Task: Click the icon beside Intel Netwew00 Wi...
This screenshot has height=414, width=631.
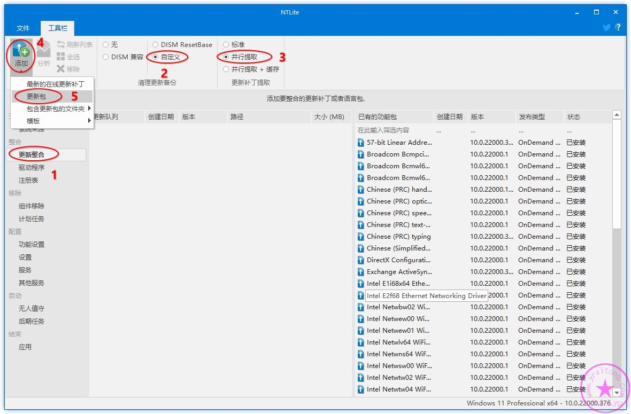Action: point(361,319)
